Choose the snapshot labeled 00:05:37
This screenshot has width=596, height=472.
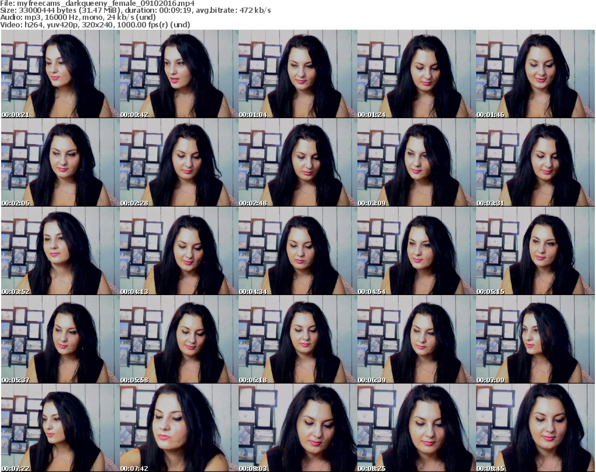click(x=60, y=339)
